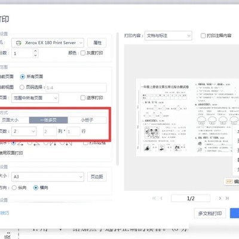Click the 页边距 margins button

tap(97, 177)
